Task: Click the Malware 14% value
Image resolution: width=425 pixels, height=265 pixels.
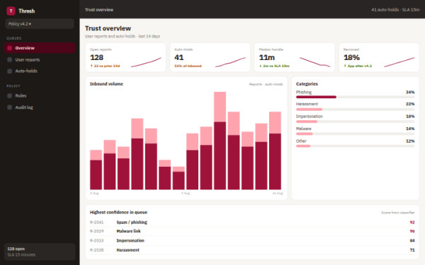Action: 410,129
